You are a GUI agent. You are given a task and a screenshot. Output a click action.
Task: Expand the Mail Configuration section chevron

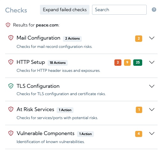152,38
